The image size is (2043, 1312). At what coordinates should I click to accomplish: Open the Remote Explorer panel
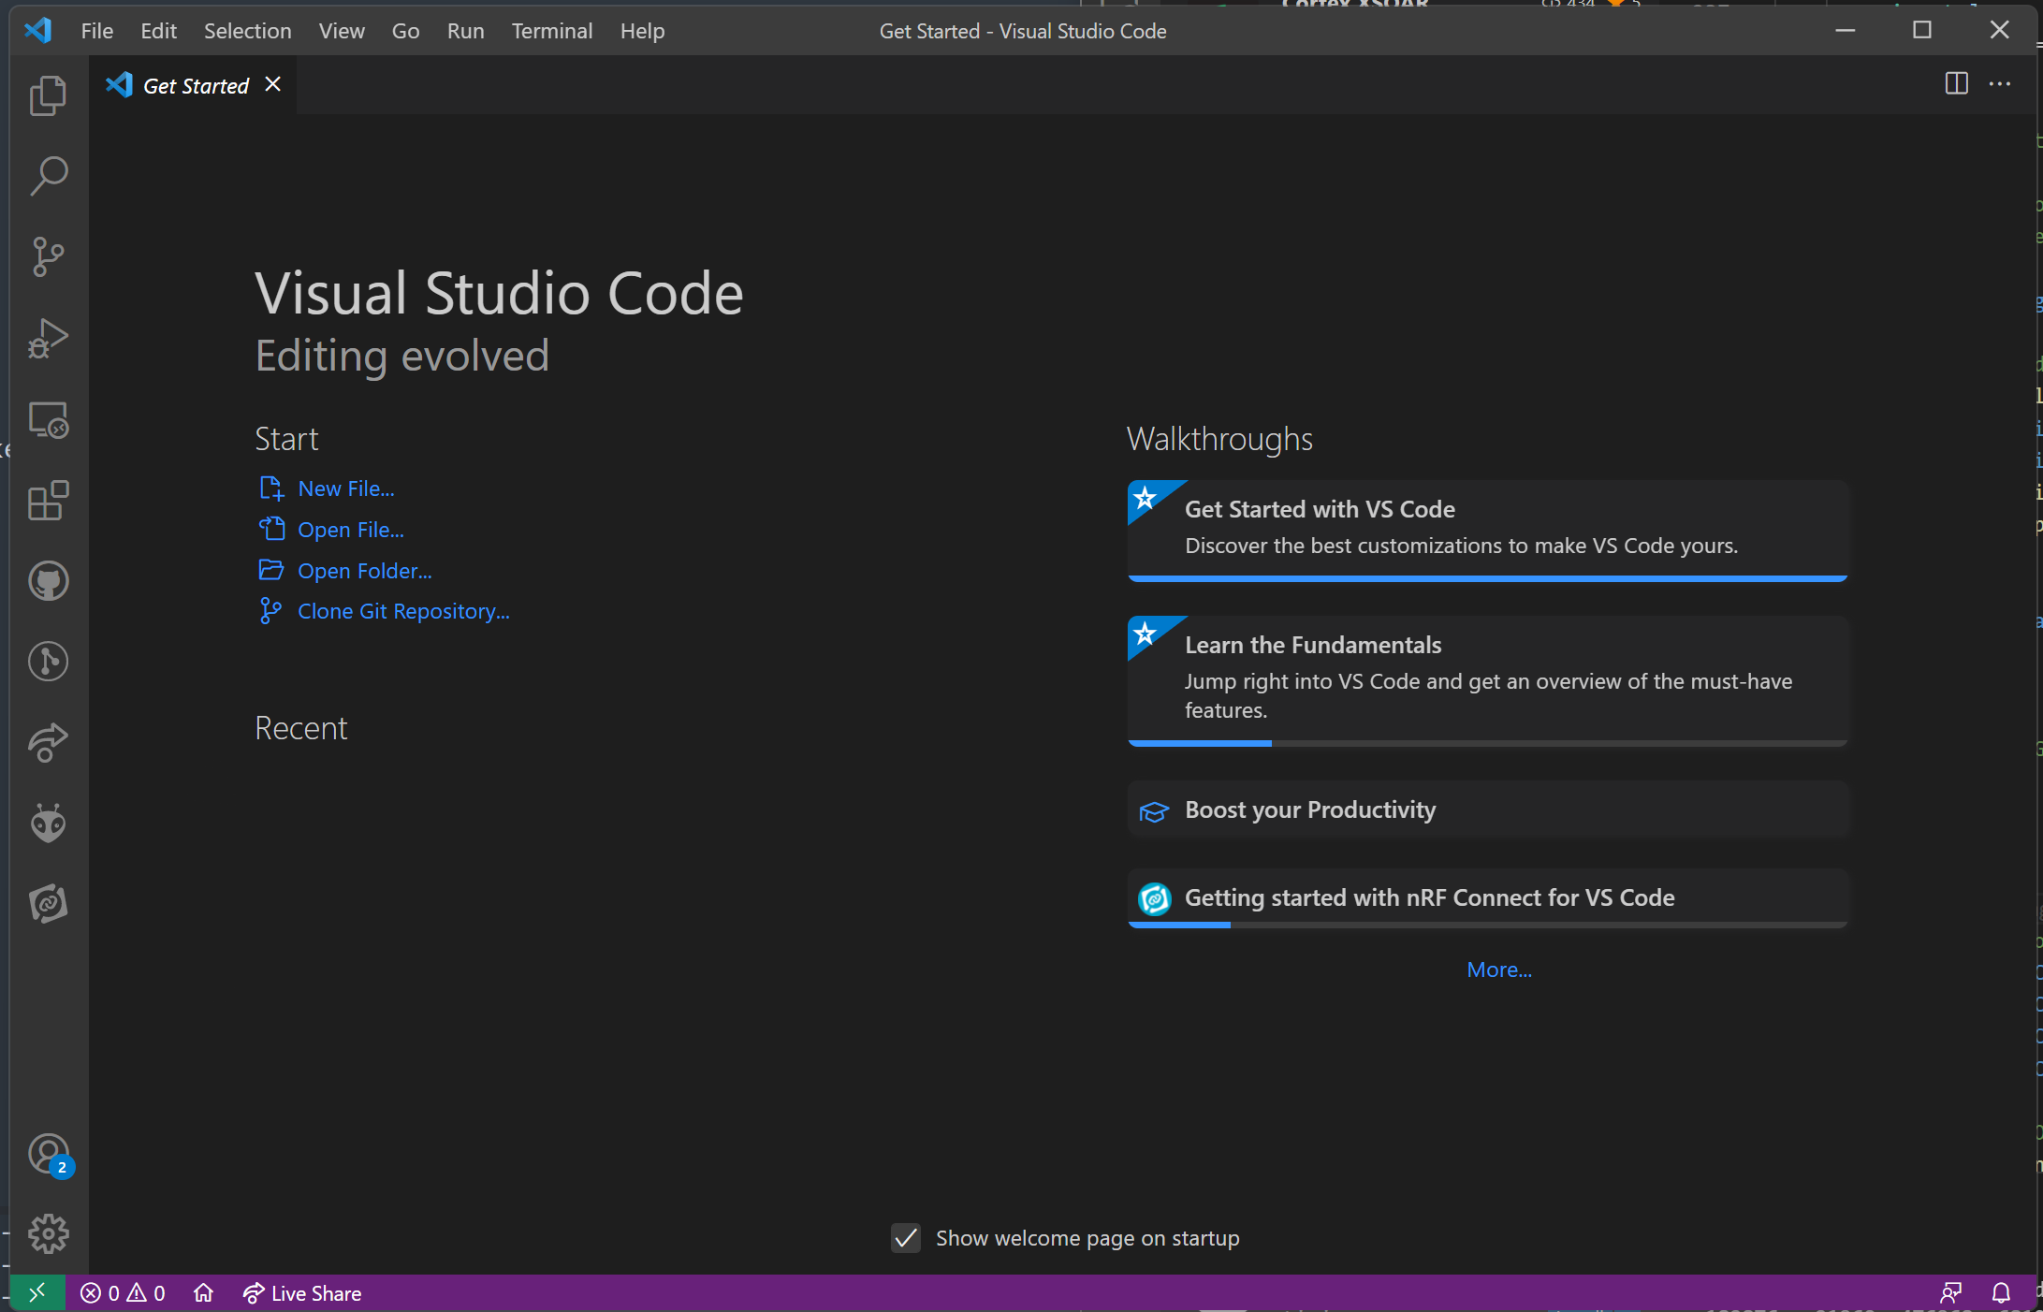[x=48, y=421]
